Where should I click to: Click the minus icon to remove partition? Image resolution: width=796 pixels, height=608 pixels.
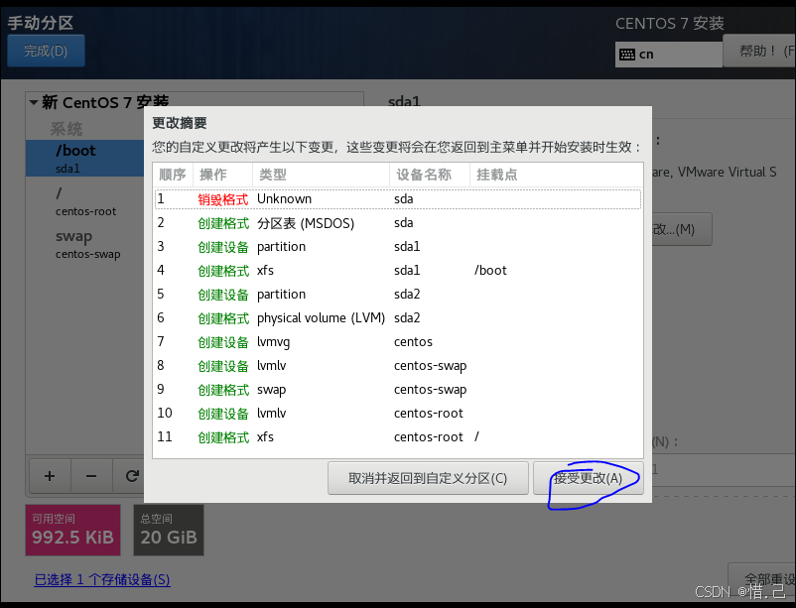(90, 476)
